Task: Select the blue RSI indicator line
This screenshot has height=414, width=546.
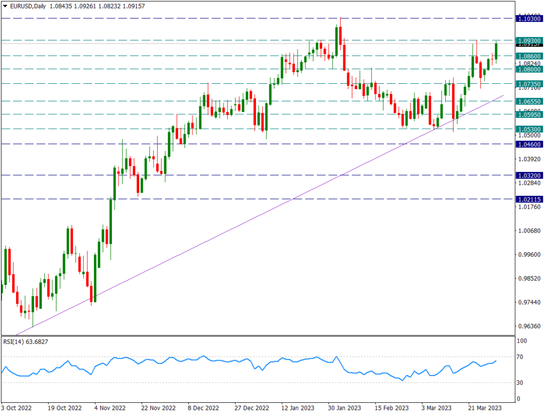Action: click(249, 368)
